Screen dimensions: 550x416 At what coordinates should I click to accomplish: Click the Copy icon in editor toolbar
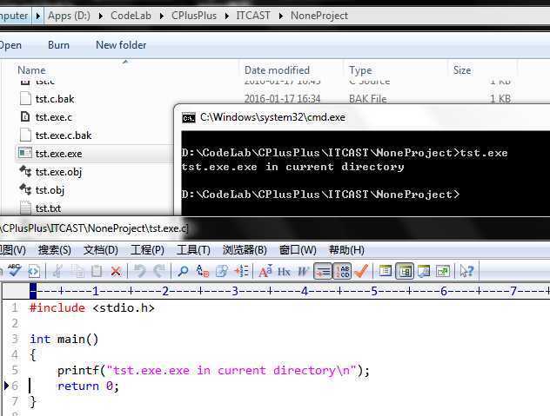pos(77,271)
